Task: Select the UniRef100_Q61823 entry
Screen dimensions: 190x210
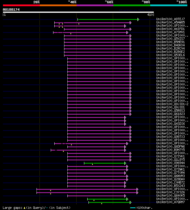Action: (x=170, y=114)
